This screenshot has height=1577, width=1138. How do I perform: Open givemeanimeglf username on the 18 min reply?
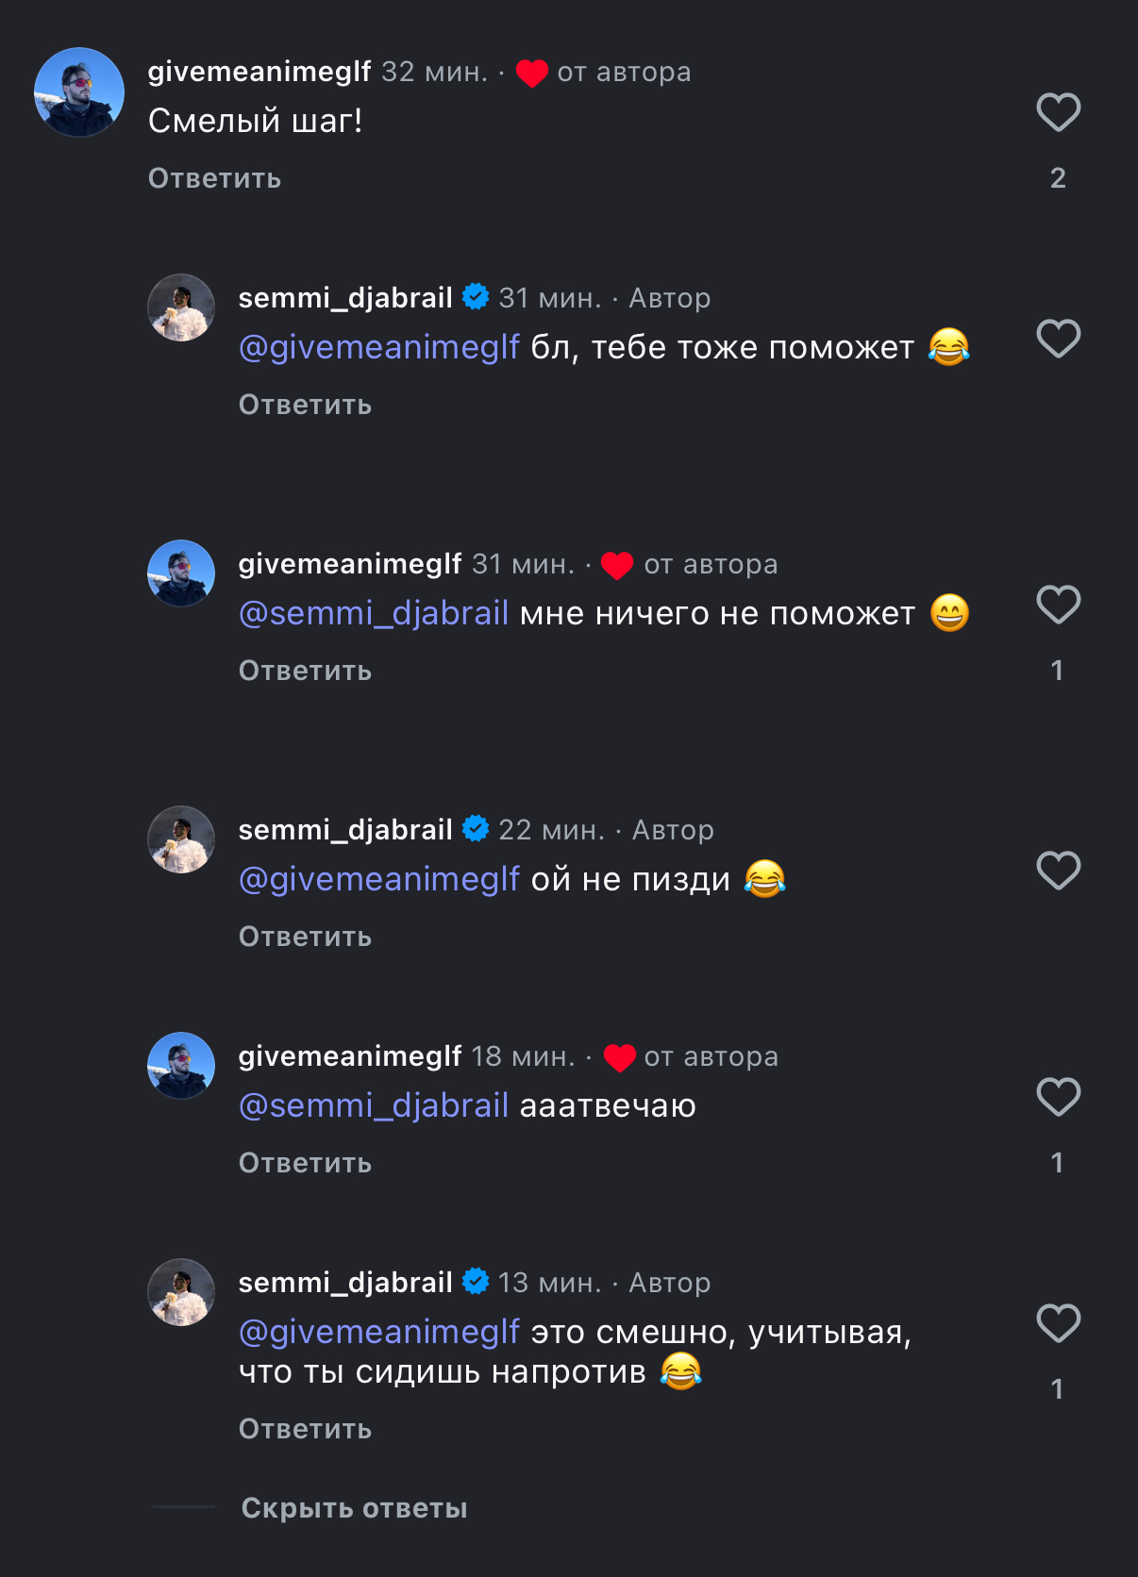[x=349, y=1056]
